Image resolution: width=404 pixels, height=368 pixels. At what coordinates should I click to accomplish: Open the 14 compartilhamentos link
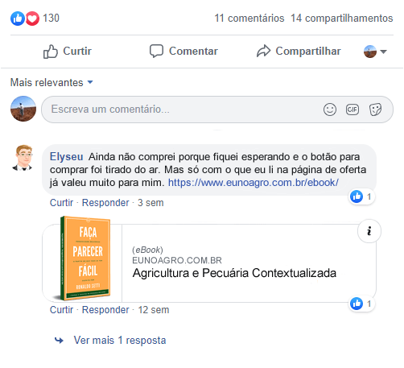[342, 19]
